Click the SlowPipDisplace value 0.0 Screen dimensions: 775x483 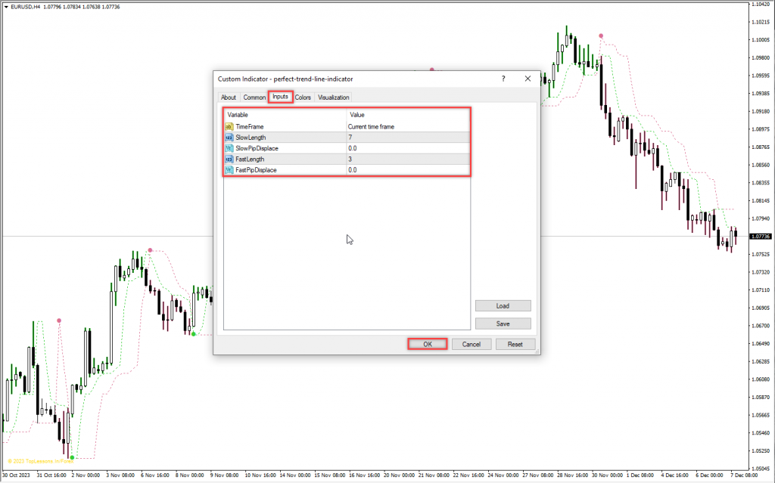(408, 148)
